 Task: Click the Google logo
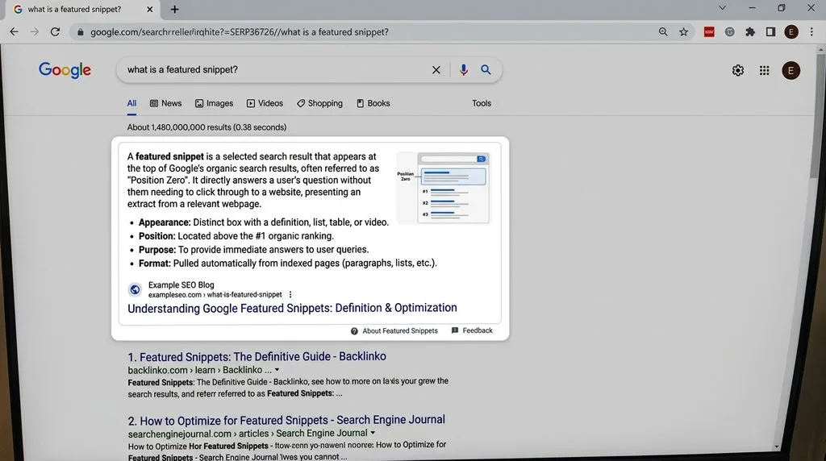pyautogui.click(x=65, y=70)
